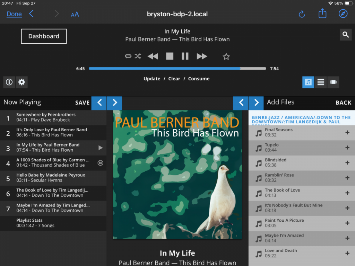Expand Add Files panel with left arrow
The height and width of the screenshot is (266, 355).
[x=241, y=103]
